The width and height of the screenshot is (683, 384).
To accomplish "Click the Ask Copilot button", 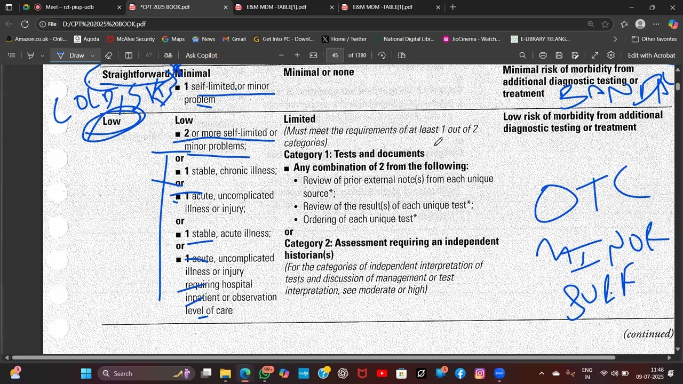I will click(201, 55).
